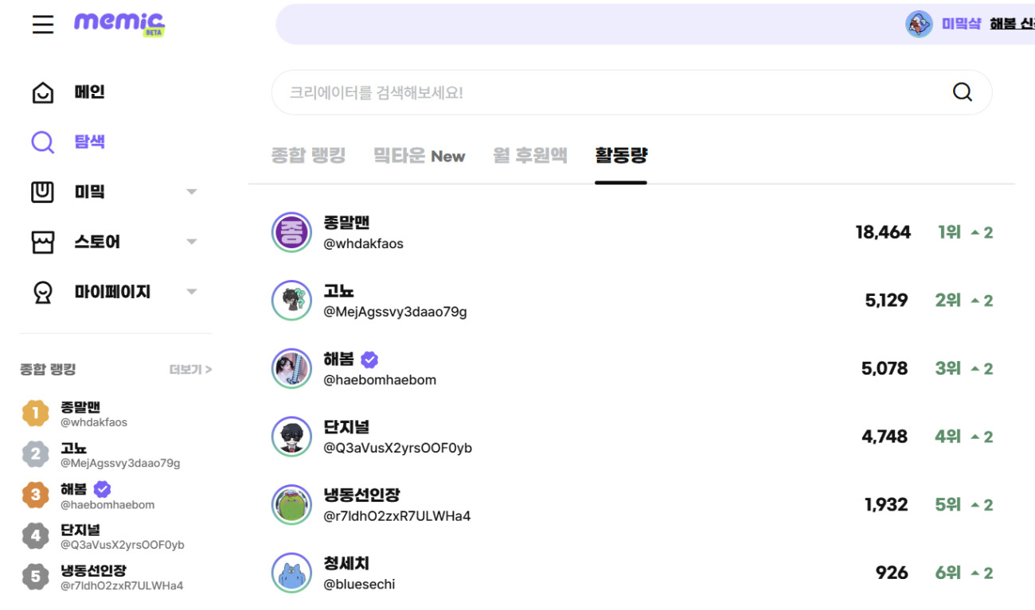This screenshot has height=610, width=1035.
Task: Go to 메인 home page
Action: tap(89, 92)
